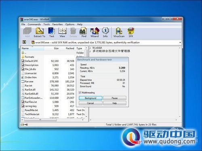Click the Pause button
202x151 pixels.
pyautogui.click(x=115, y=98)
